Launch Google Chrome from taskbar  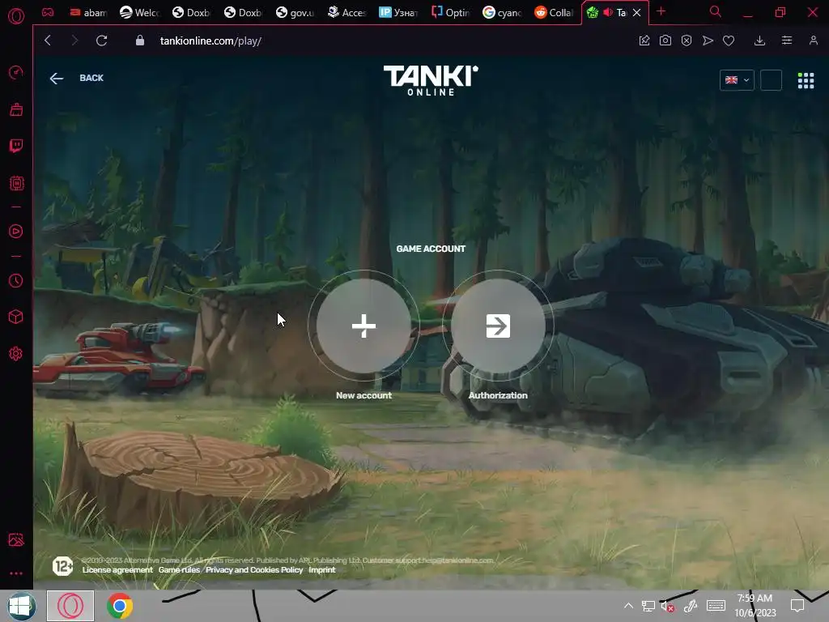[120, 606]
